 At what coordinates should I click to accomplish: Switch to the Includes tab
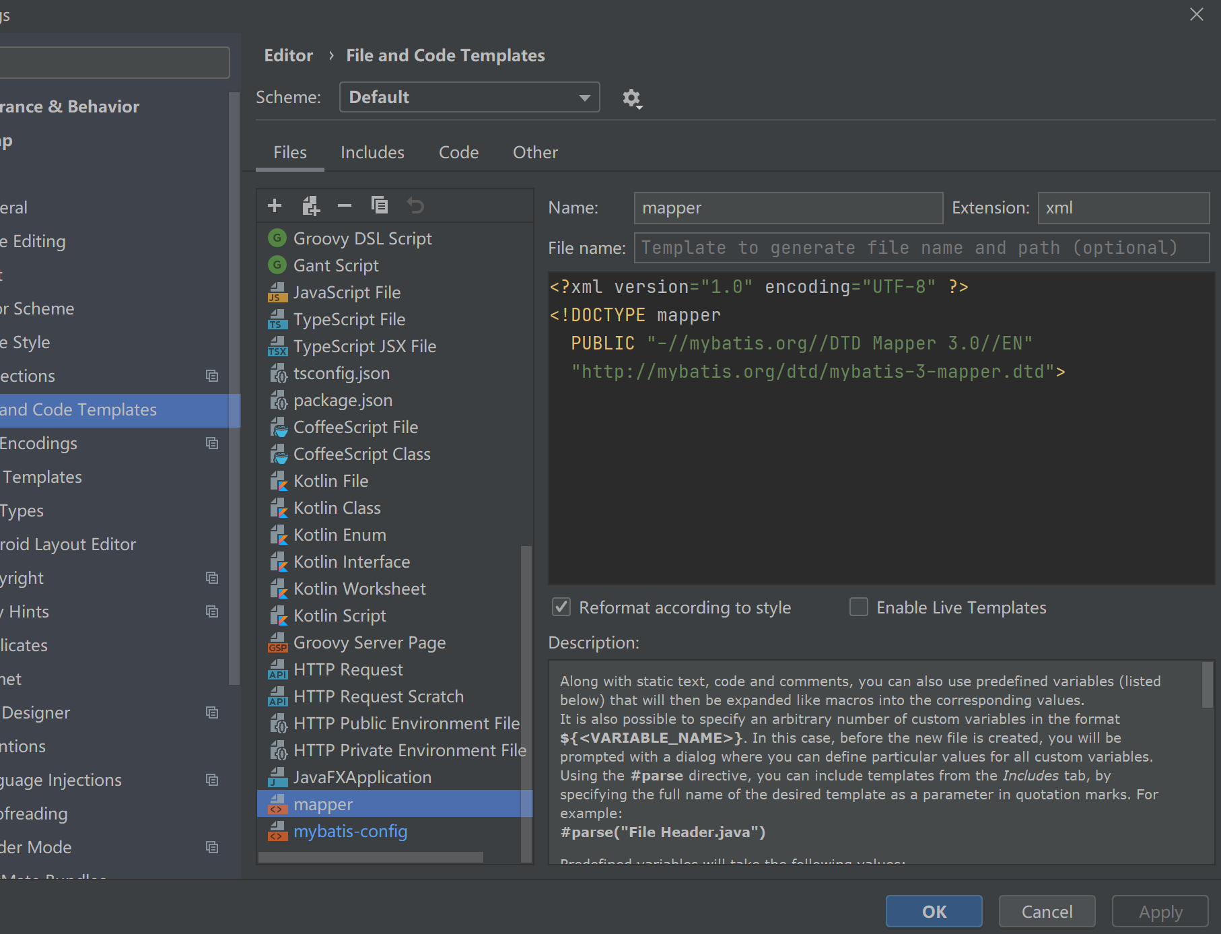372,153
